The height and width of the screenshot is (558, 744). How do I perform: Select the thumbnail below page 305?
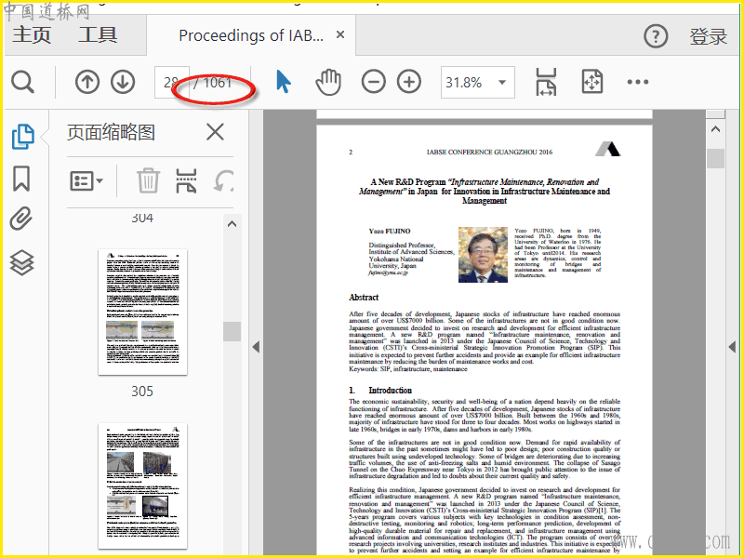(x=142, y=485)
